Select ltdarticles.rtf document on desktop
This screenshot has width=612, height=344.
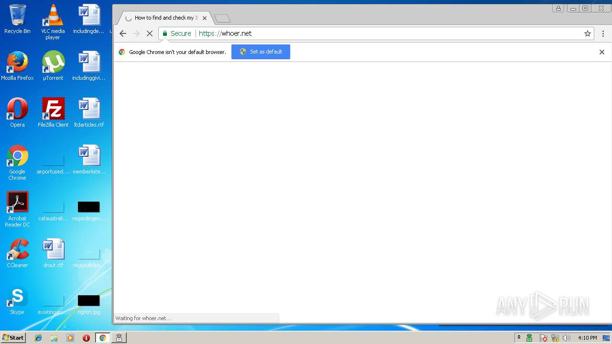point(89,113)
